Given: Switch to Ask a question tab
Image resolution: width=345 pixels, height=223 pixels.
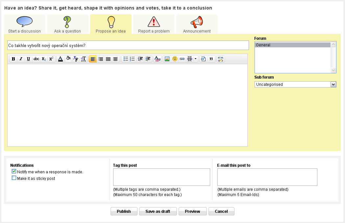Looking at the screenshot, I should click(67, 24).
